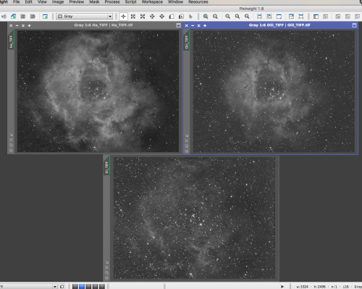Viewport: 362px width, 289px height.
Task: Click the top icon in the SII_TIFF window left strip
Action: pyautogui.click(x=106, y=262)
